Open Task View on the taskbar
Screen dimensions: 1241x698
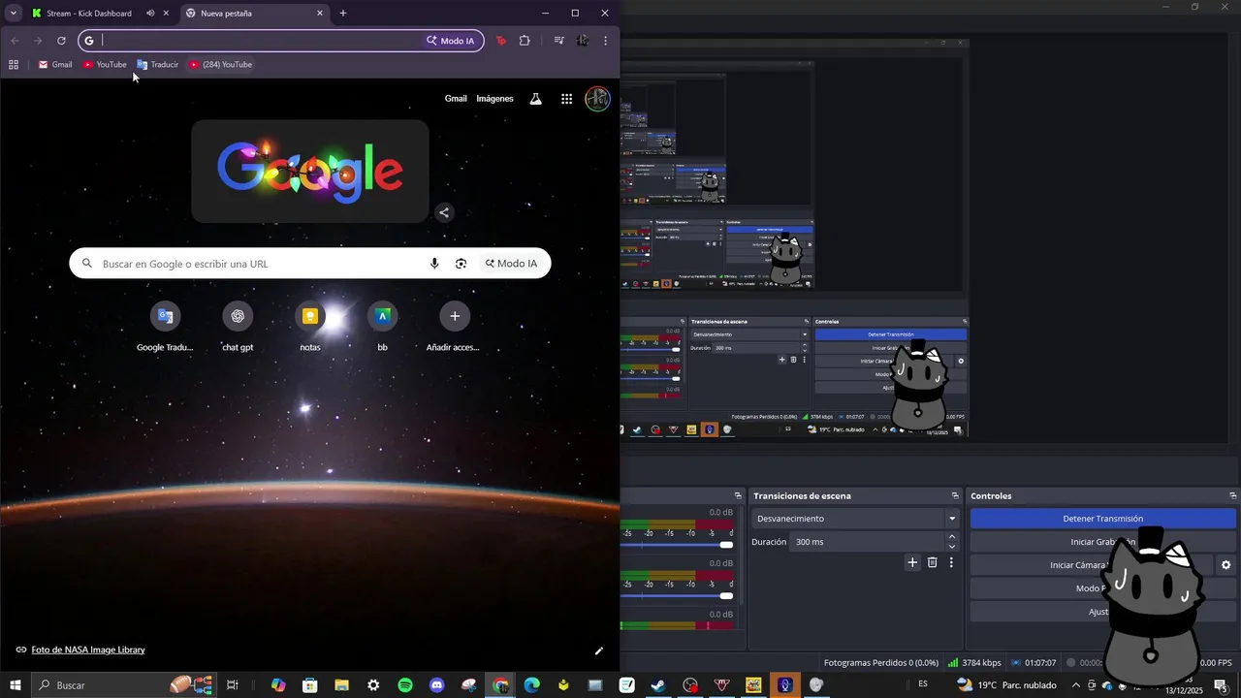tap(233, 685)
